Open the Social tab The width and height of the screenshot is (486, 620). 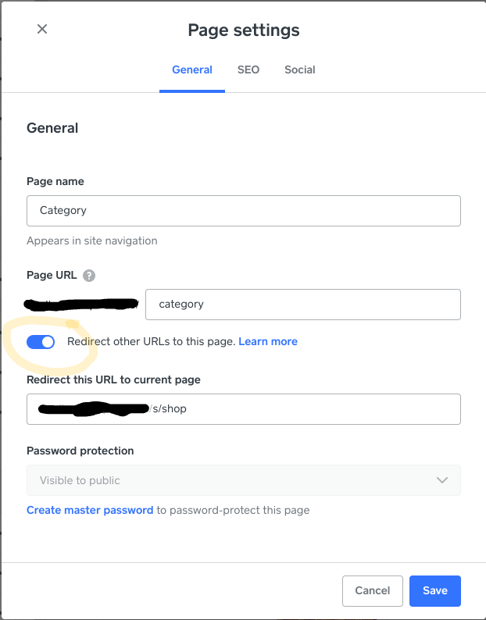point(300,69)
